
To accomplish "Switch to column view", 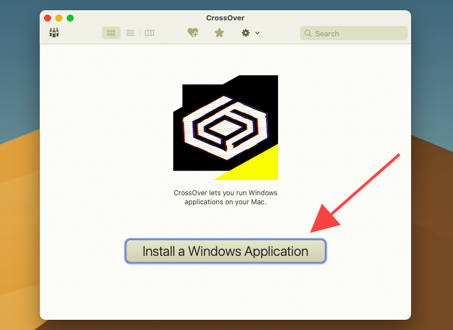I will 149,32.
